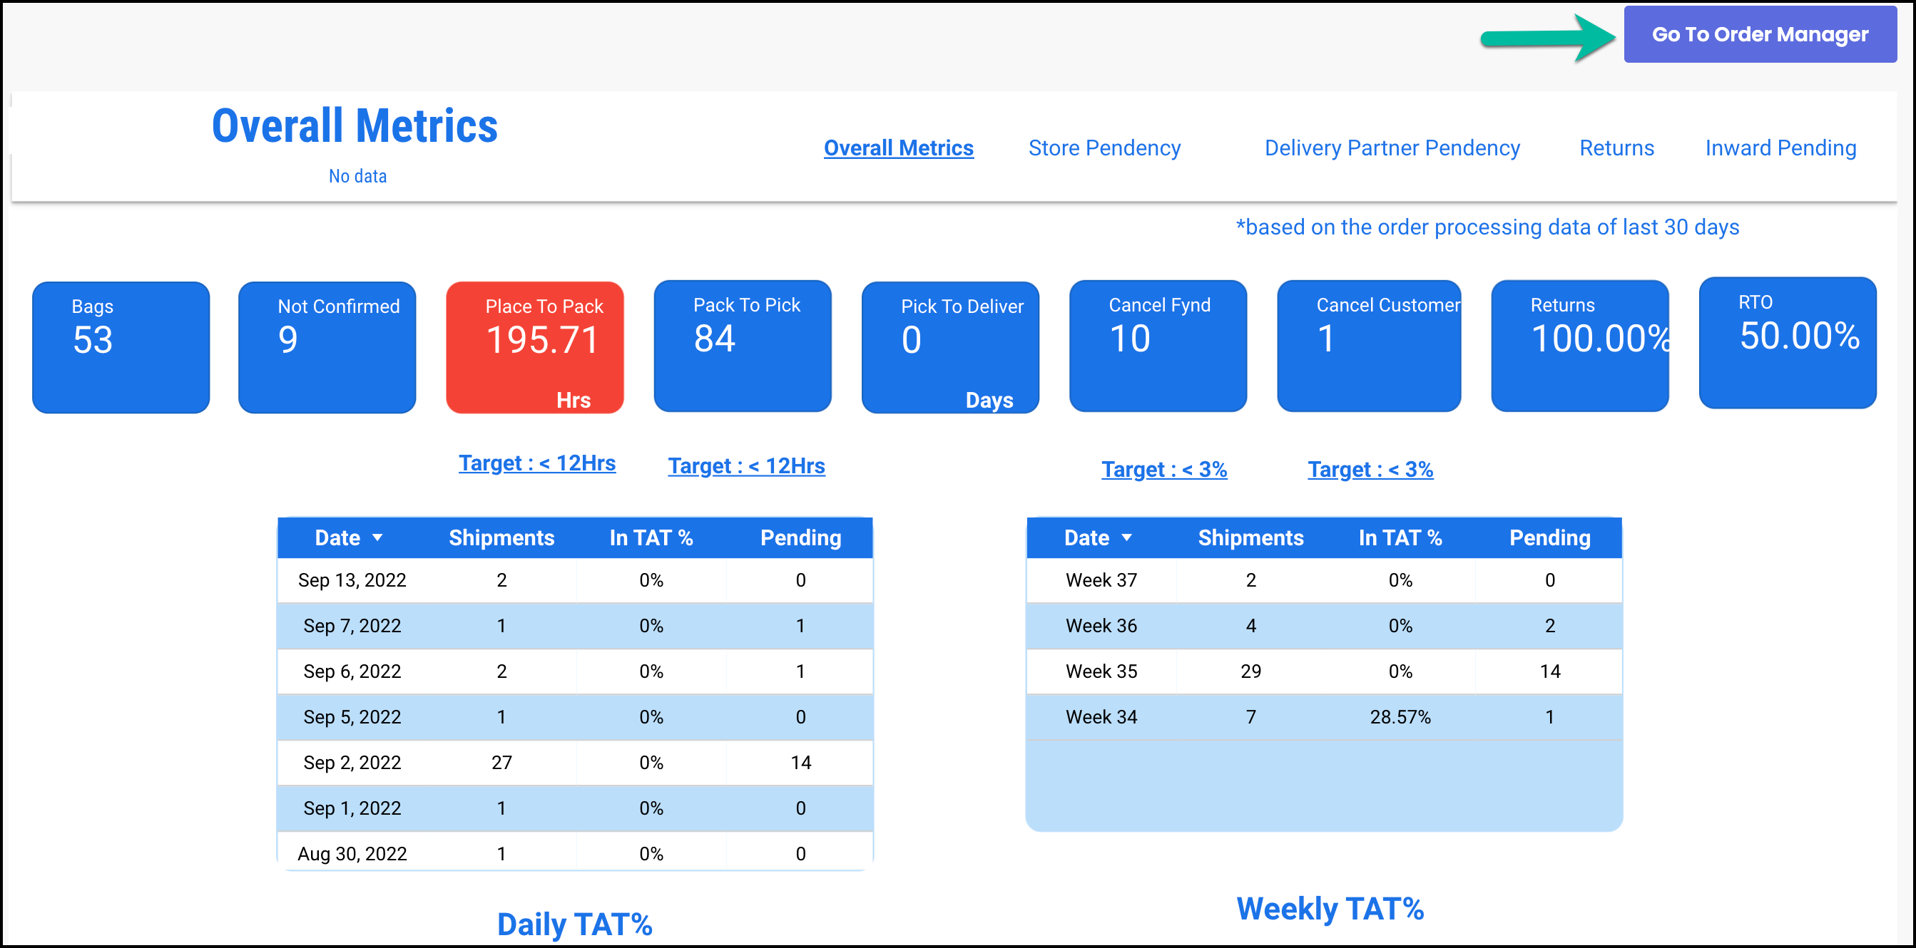Select the Week 37 row label

1101,579
